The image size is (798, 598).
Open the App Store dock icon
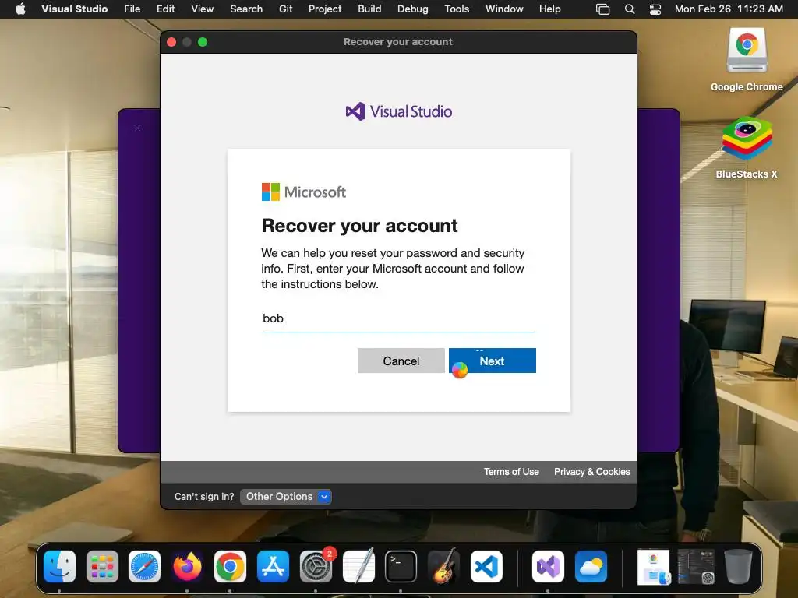click(273, 567)
